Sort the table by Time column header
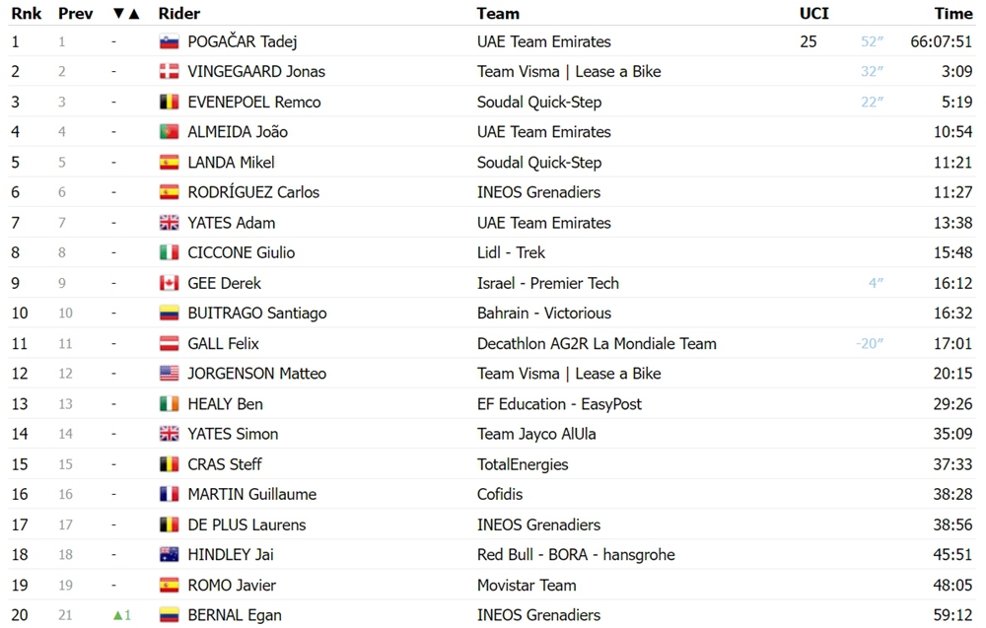986x628 pixels. click(953, 14)
